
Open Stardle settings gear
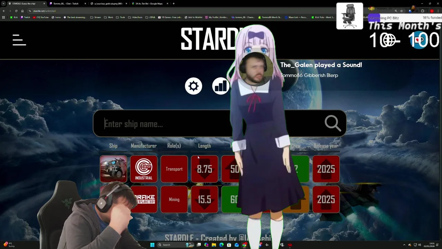pos(193,86)
